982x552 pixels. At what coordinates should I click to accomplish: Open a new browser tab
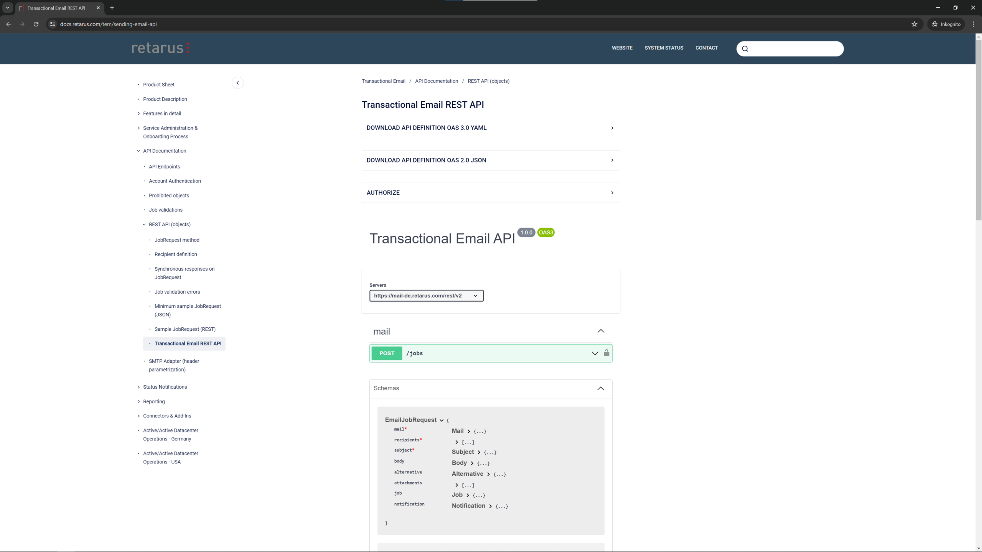click(x=112, y=8)
